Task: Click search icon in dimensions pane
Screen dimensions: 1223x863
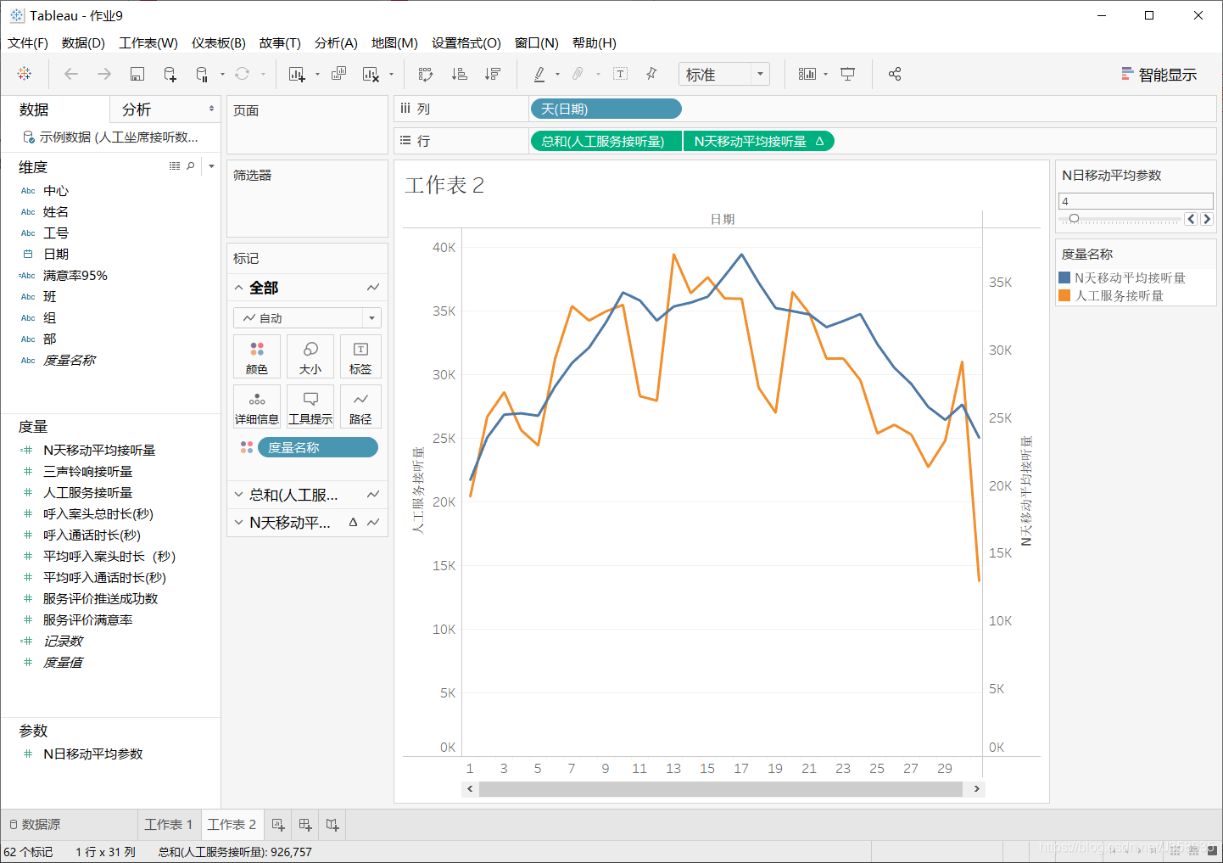Action: pos(191,166)
